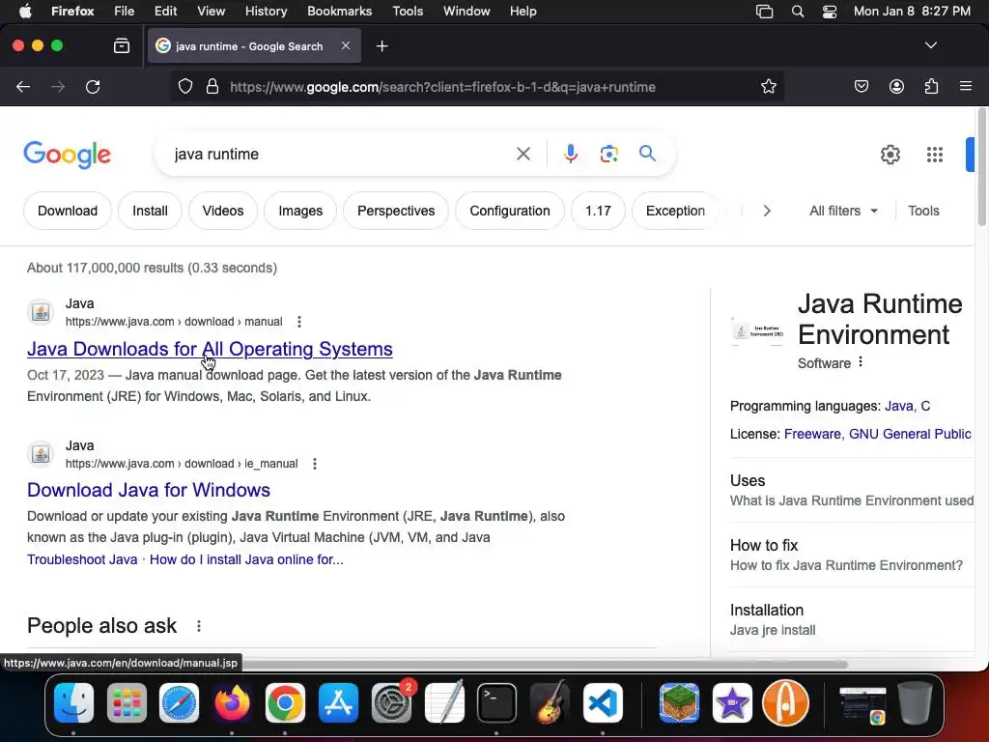The image size is (989, 742).
Task: Switch to Videos results
Action: 223,211
